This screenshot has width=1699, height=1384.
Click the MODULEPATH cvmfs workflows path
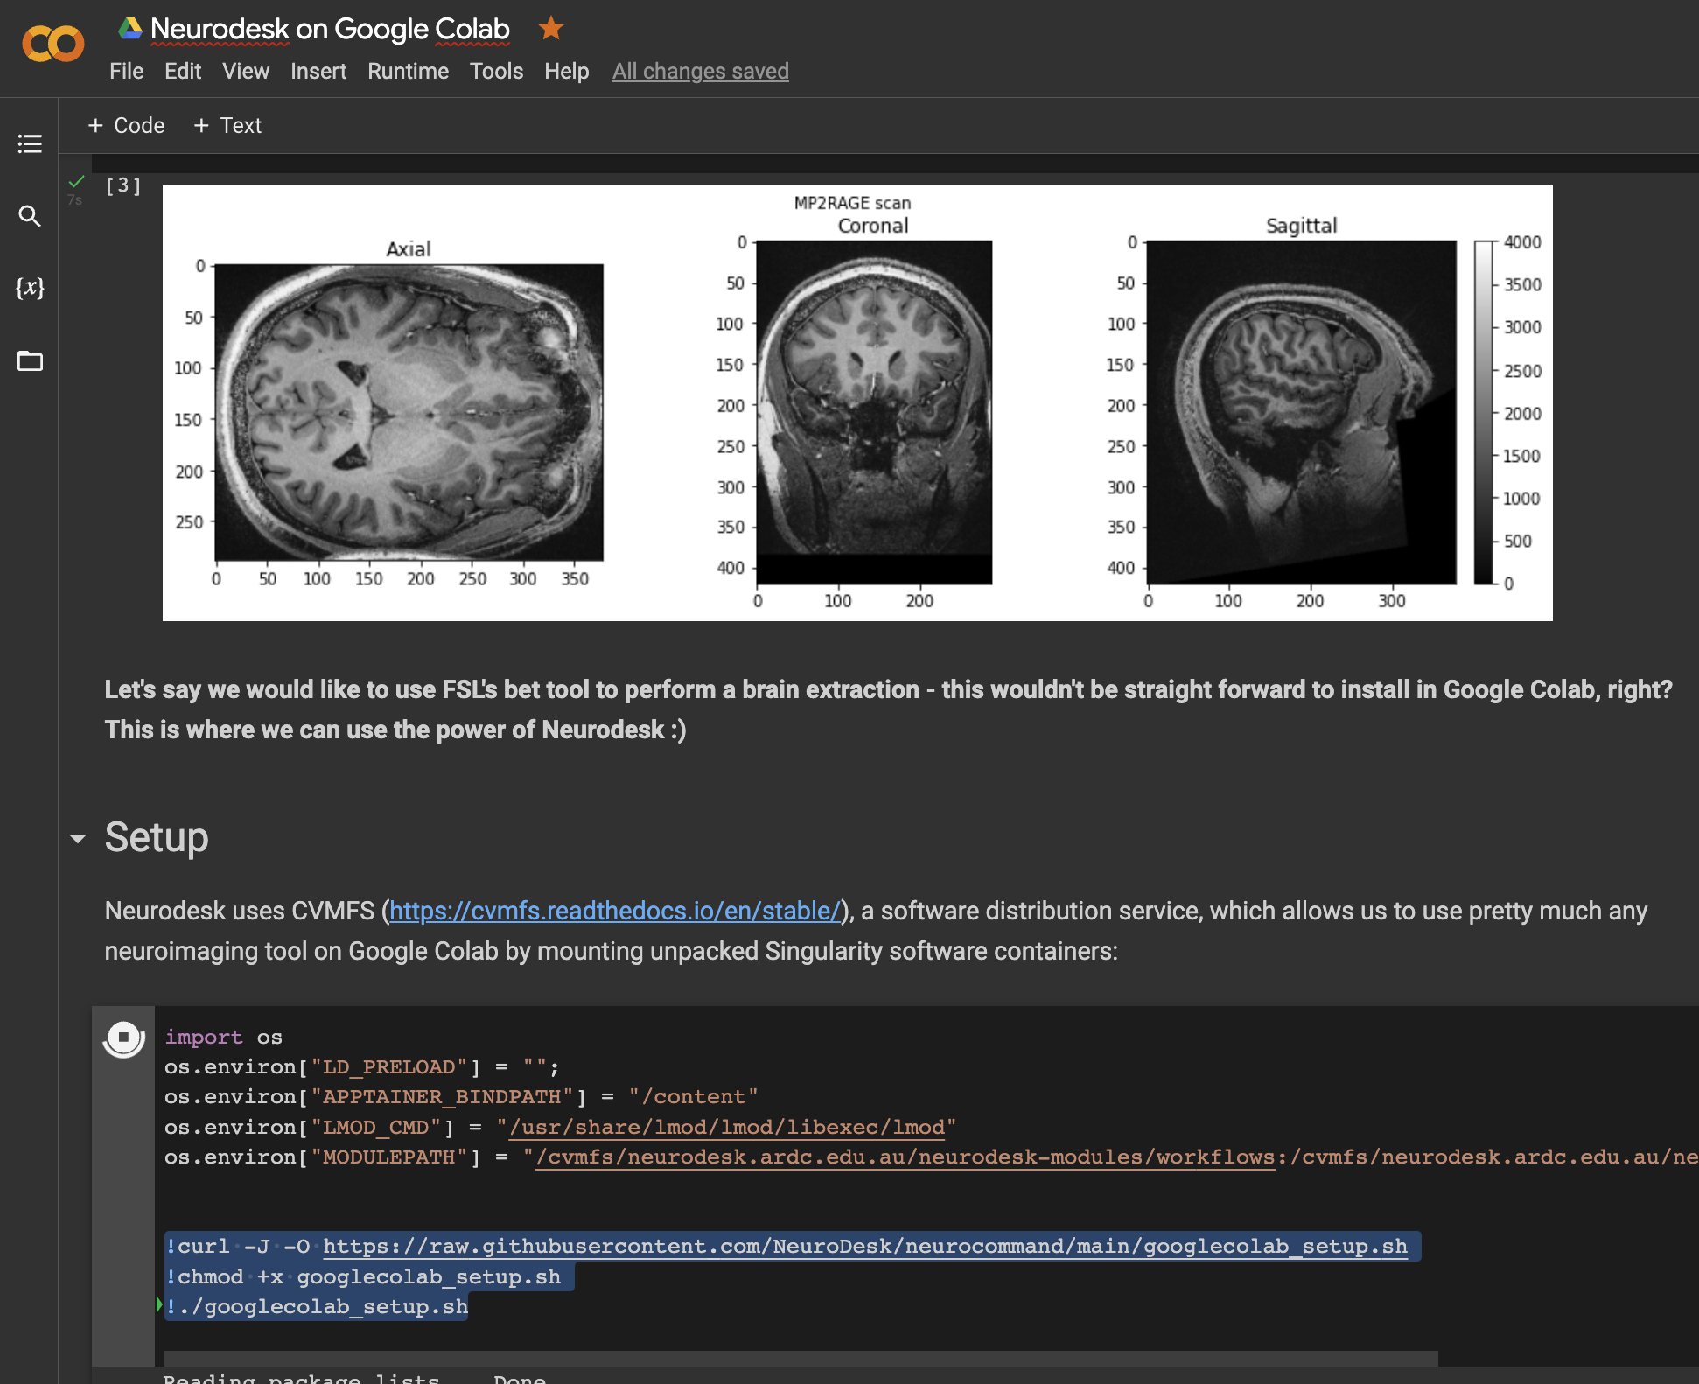coord(905,1157)
